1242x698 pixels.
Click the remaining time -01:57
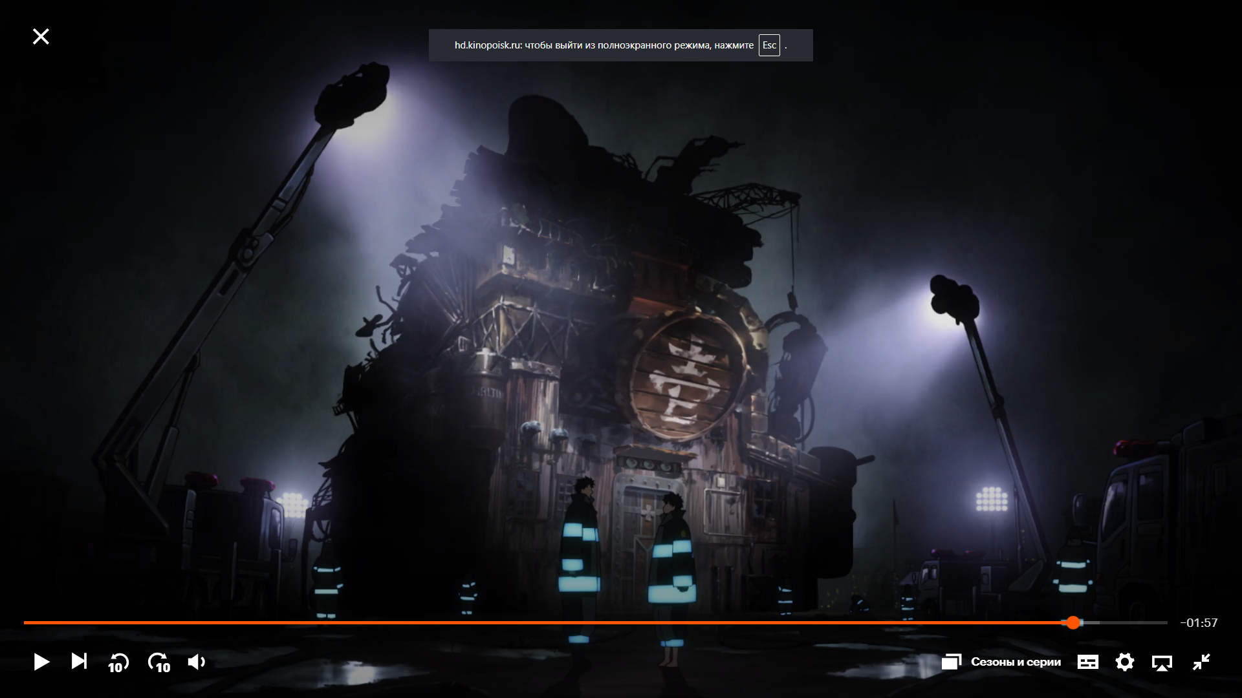(1199, 623)
